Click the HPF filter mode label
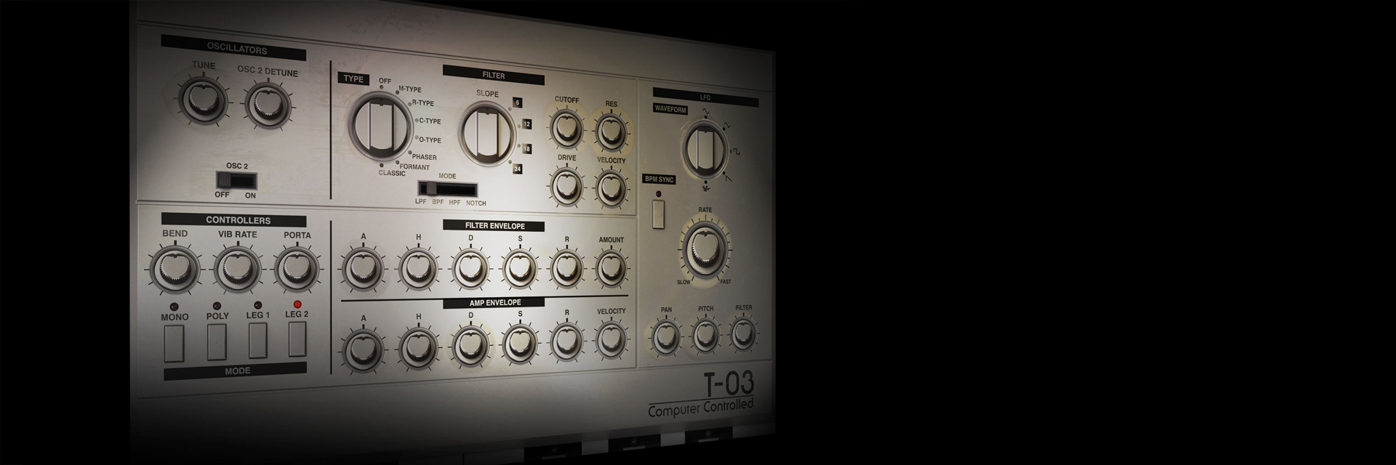 coord(454,203)
